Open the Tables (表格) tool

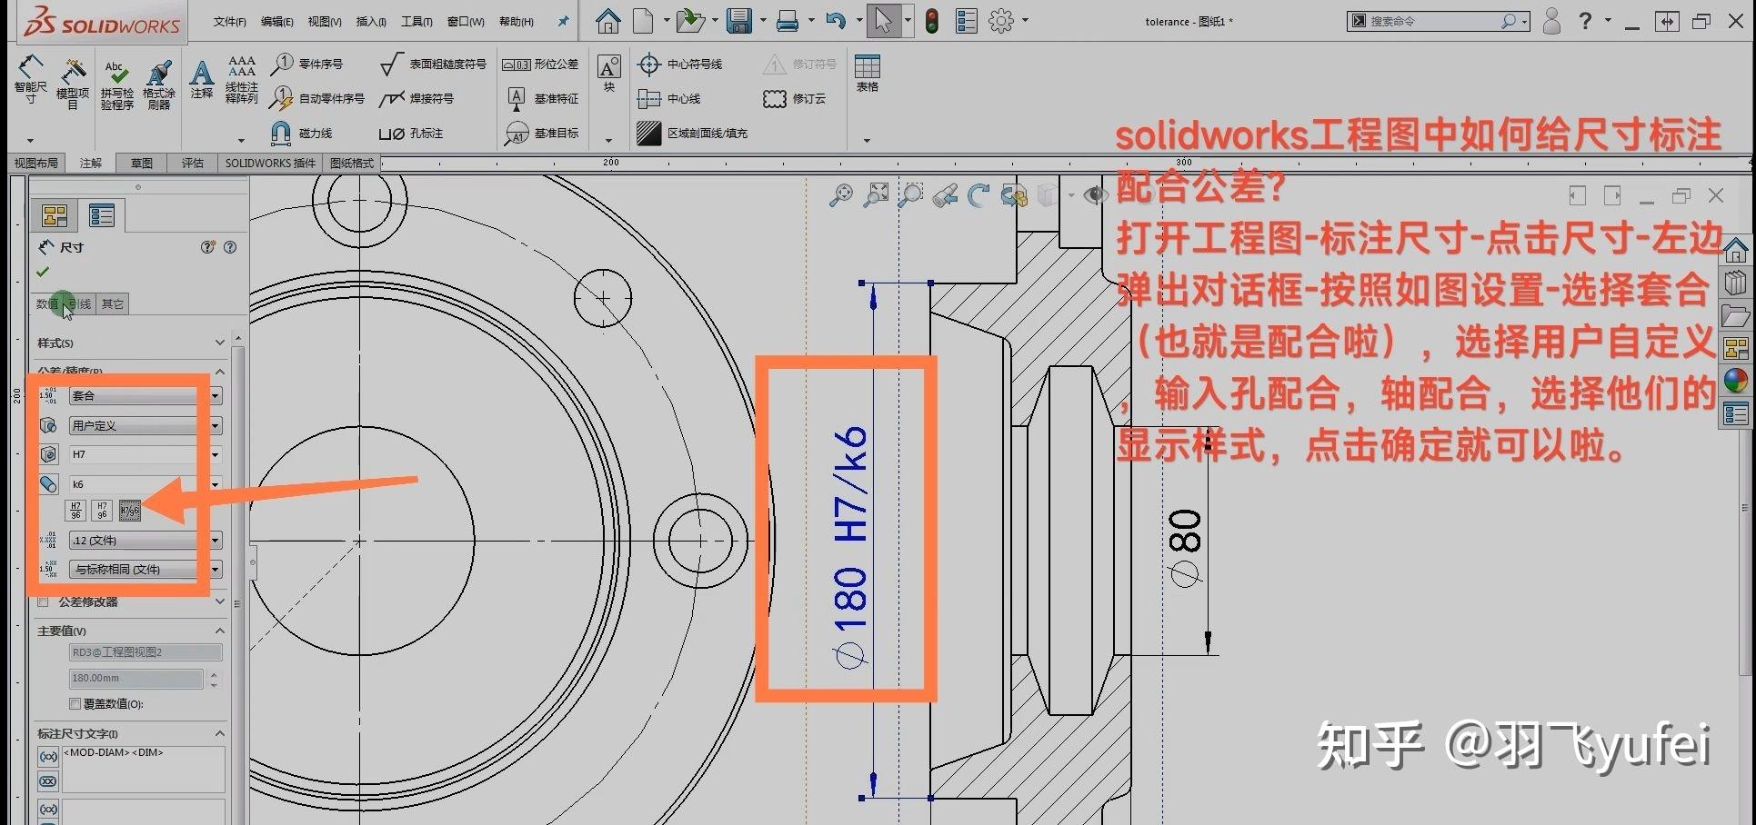coord(868,73)
